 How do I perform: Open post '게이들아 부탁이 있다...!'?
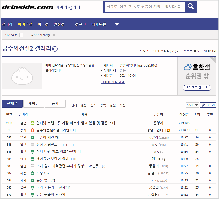54,159
